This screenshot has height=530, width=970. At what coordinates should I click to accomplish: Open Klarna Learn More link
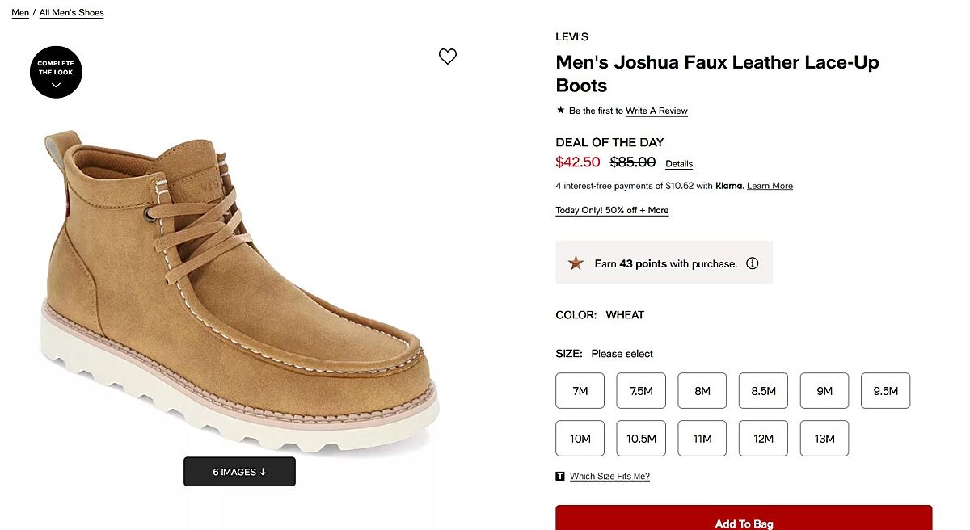pyautogui.click(x=770, y=186)
